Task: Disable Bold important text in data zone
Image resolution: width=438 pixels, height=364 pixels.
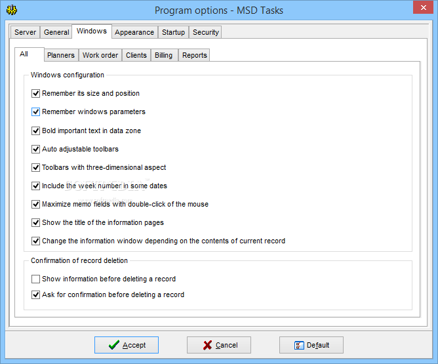Action: click(36, 131)
